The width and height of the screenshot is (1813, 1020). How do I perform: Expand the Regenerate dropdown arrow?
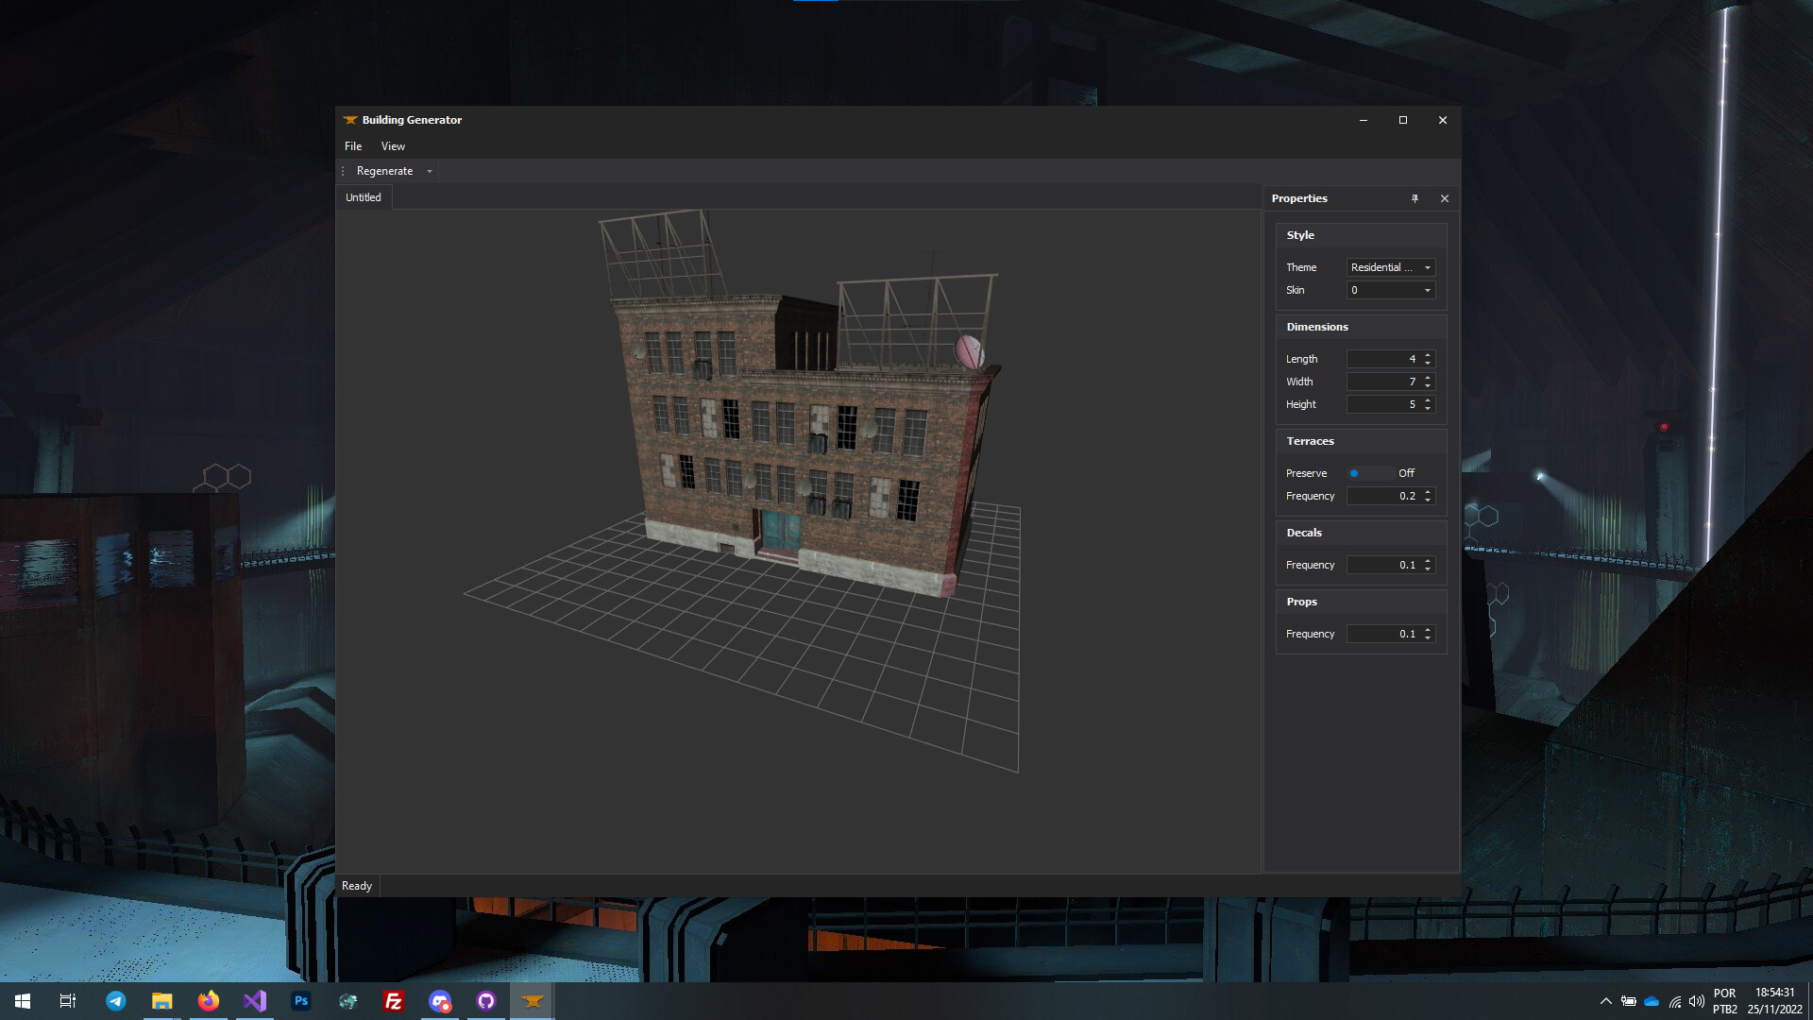coord(430,171)
